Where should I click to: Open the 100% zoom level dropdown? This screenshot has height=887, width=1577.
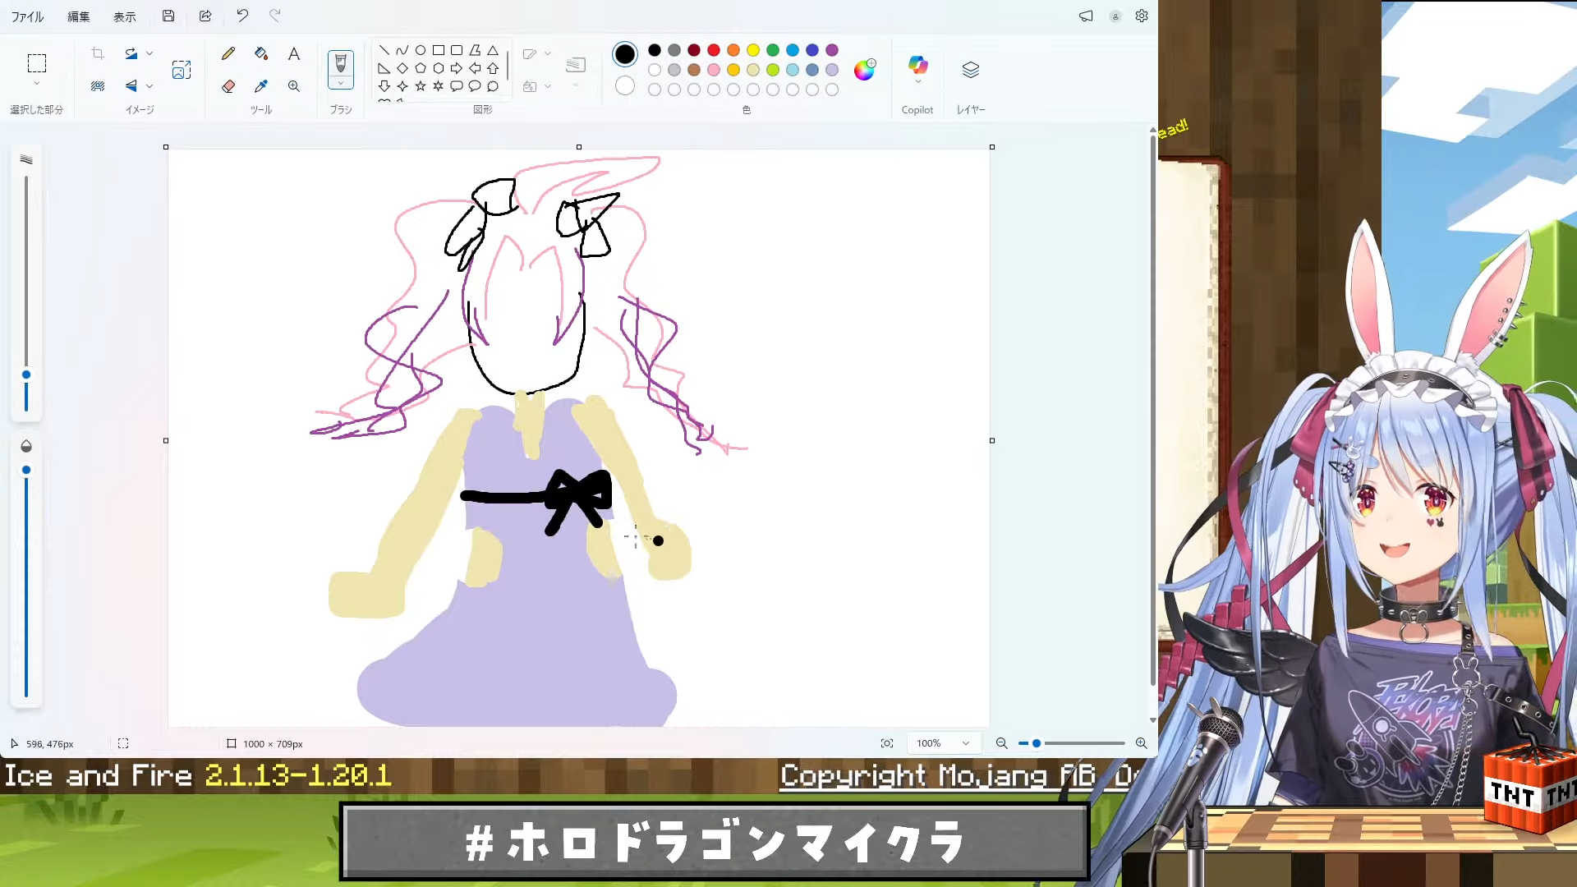[x=943, y=743]
